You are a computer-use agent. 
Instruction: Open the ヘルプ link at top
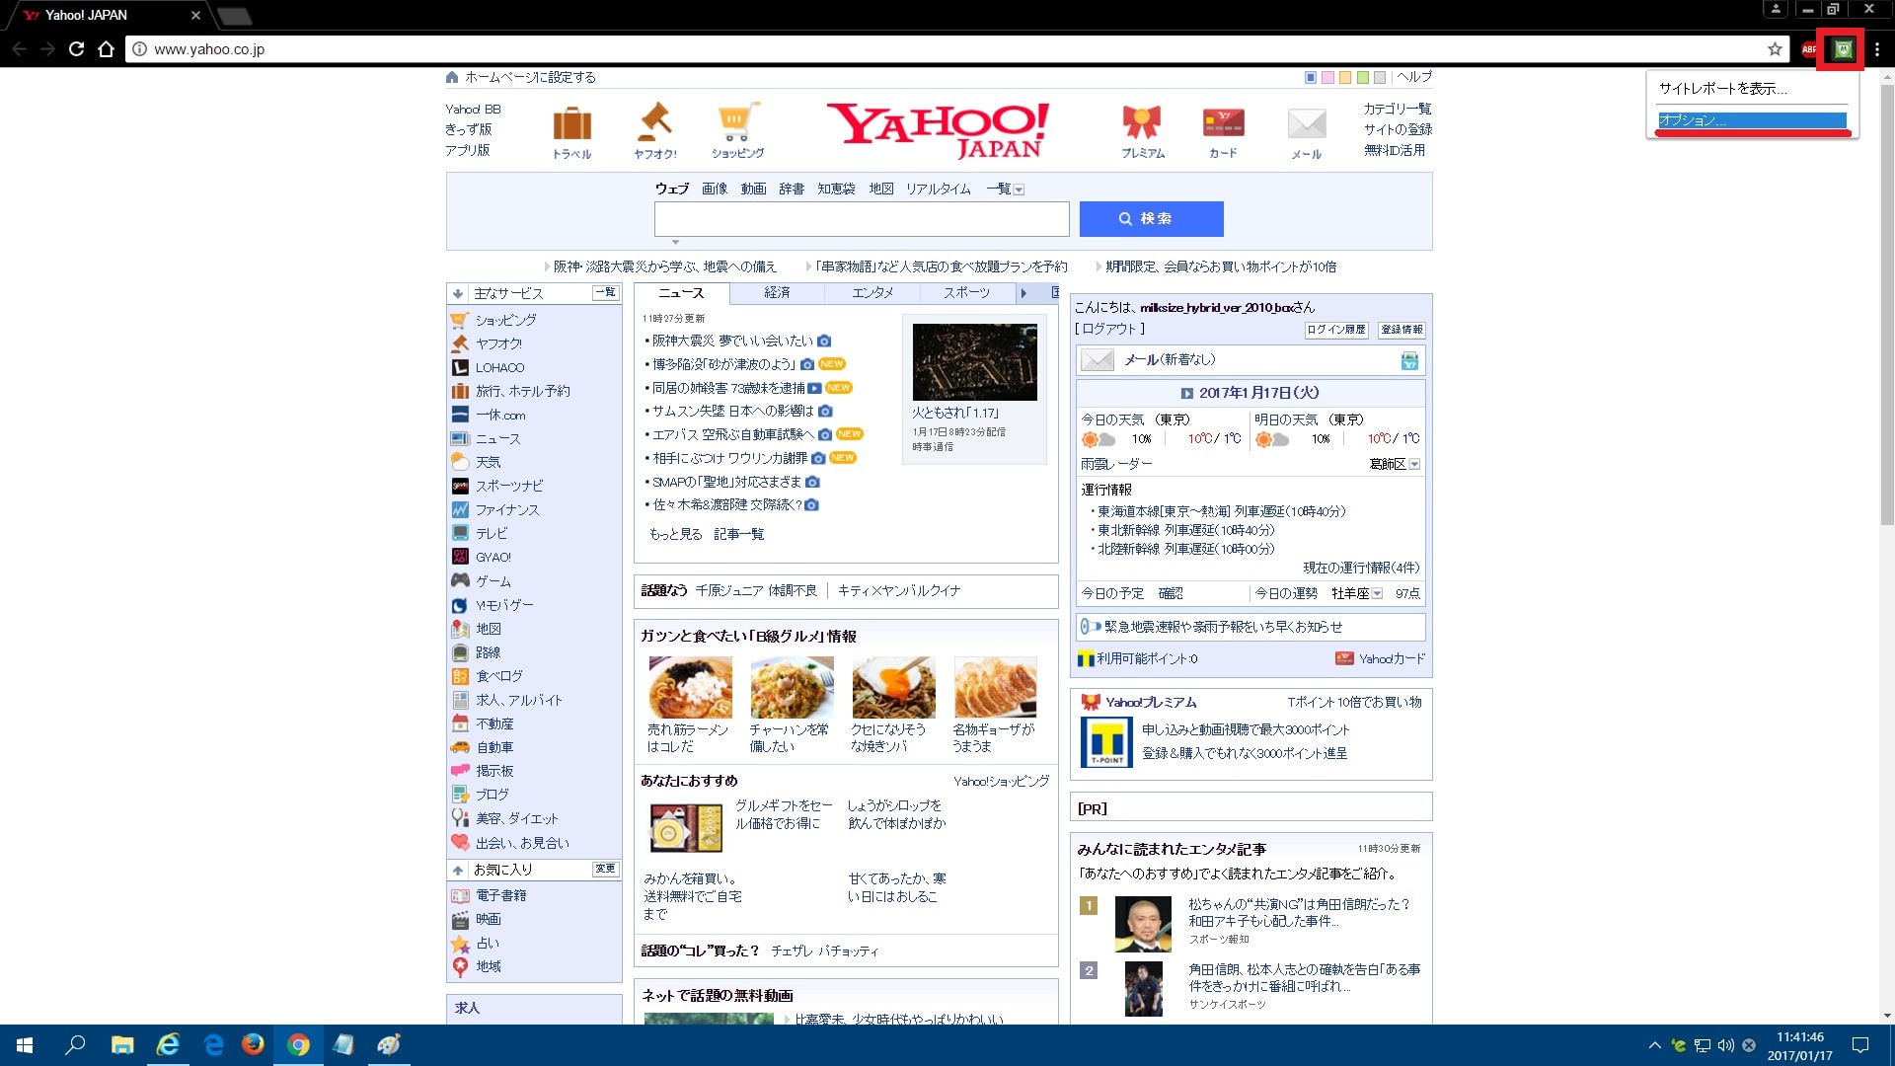1414,77
